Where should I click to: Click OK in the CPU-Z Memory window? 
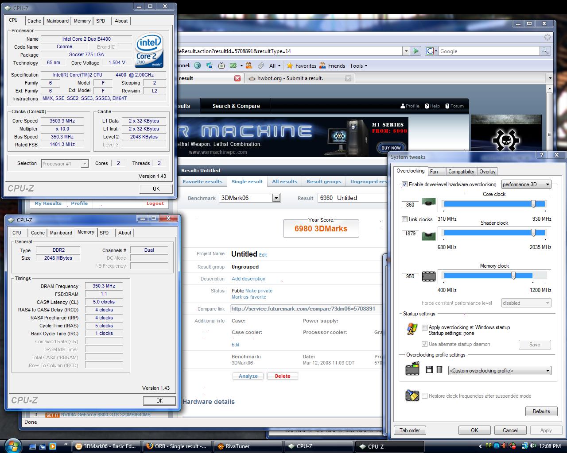[159, 401]
